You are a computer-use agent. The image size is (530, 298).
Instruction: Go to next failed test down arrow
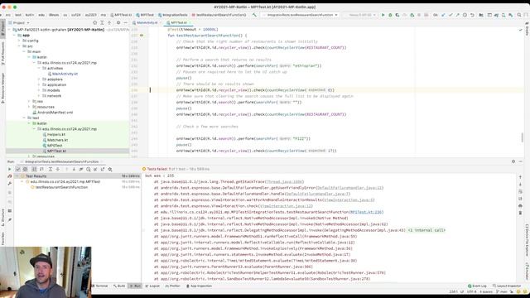(x=74, y=169)
